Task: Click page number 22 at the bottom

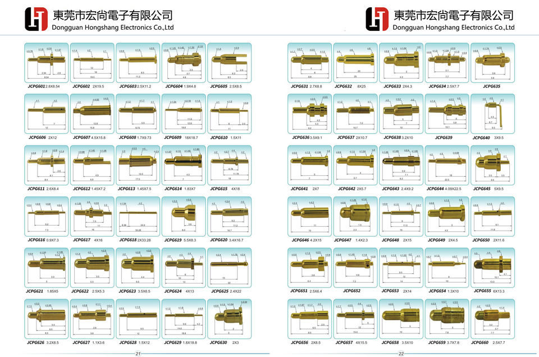Action: click(401, 354)
